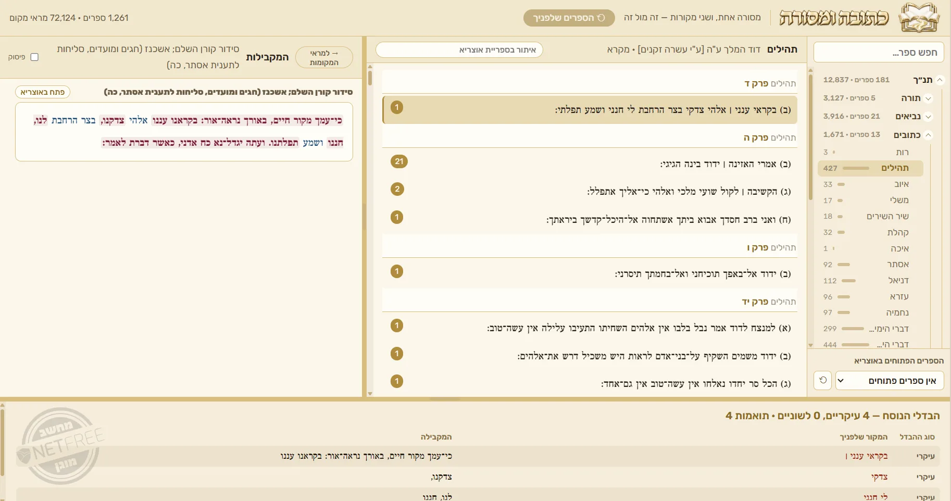951x501 pixels.
Task: Click badge 1 on verse למנצח לדוד אמר נבל
Action: coord(397,325)
